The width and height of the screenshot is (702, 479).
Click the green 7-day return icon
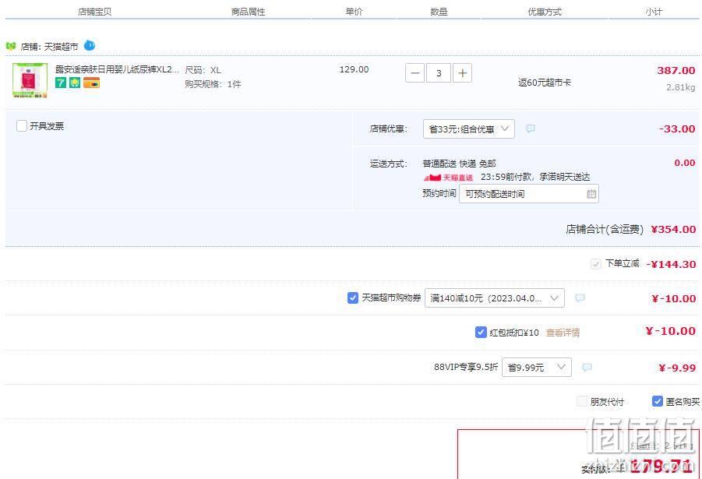61,83
